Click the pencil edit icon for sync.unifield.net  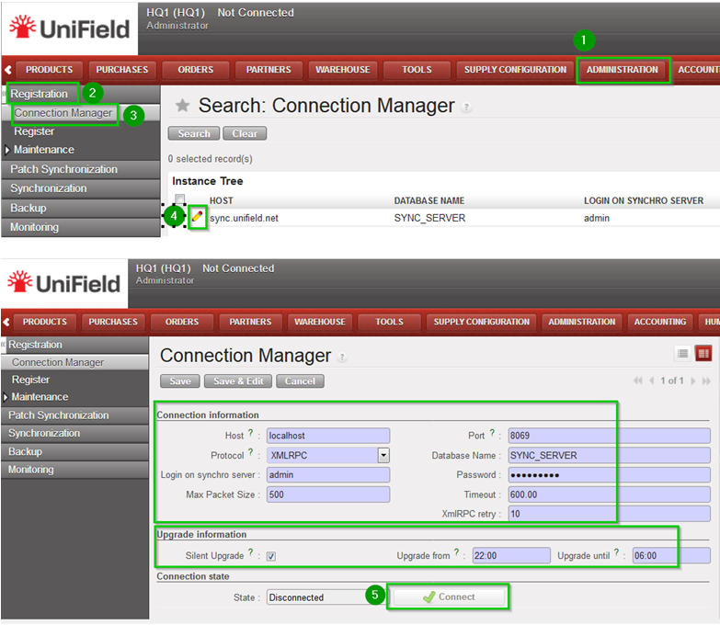point(198,218)
